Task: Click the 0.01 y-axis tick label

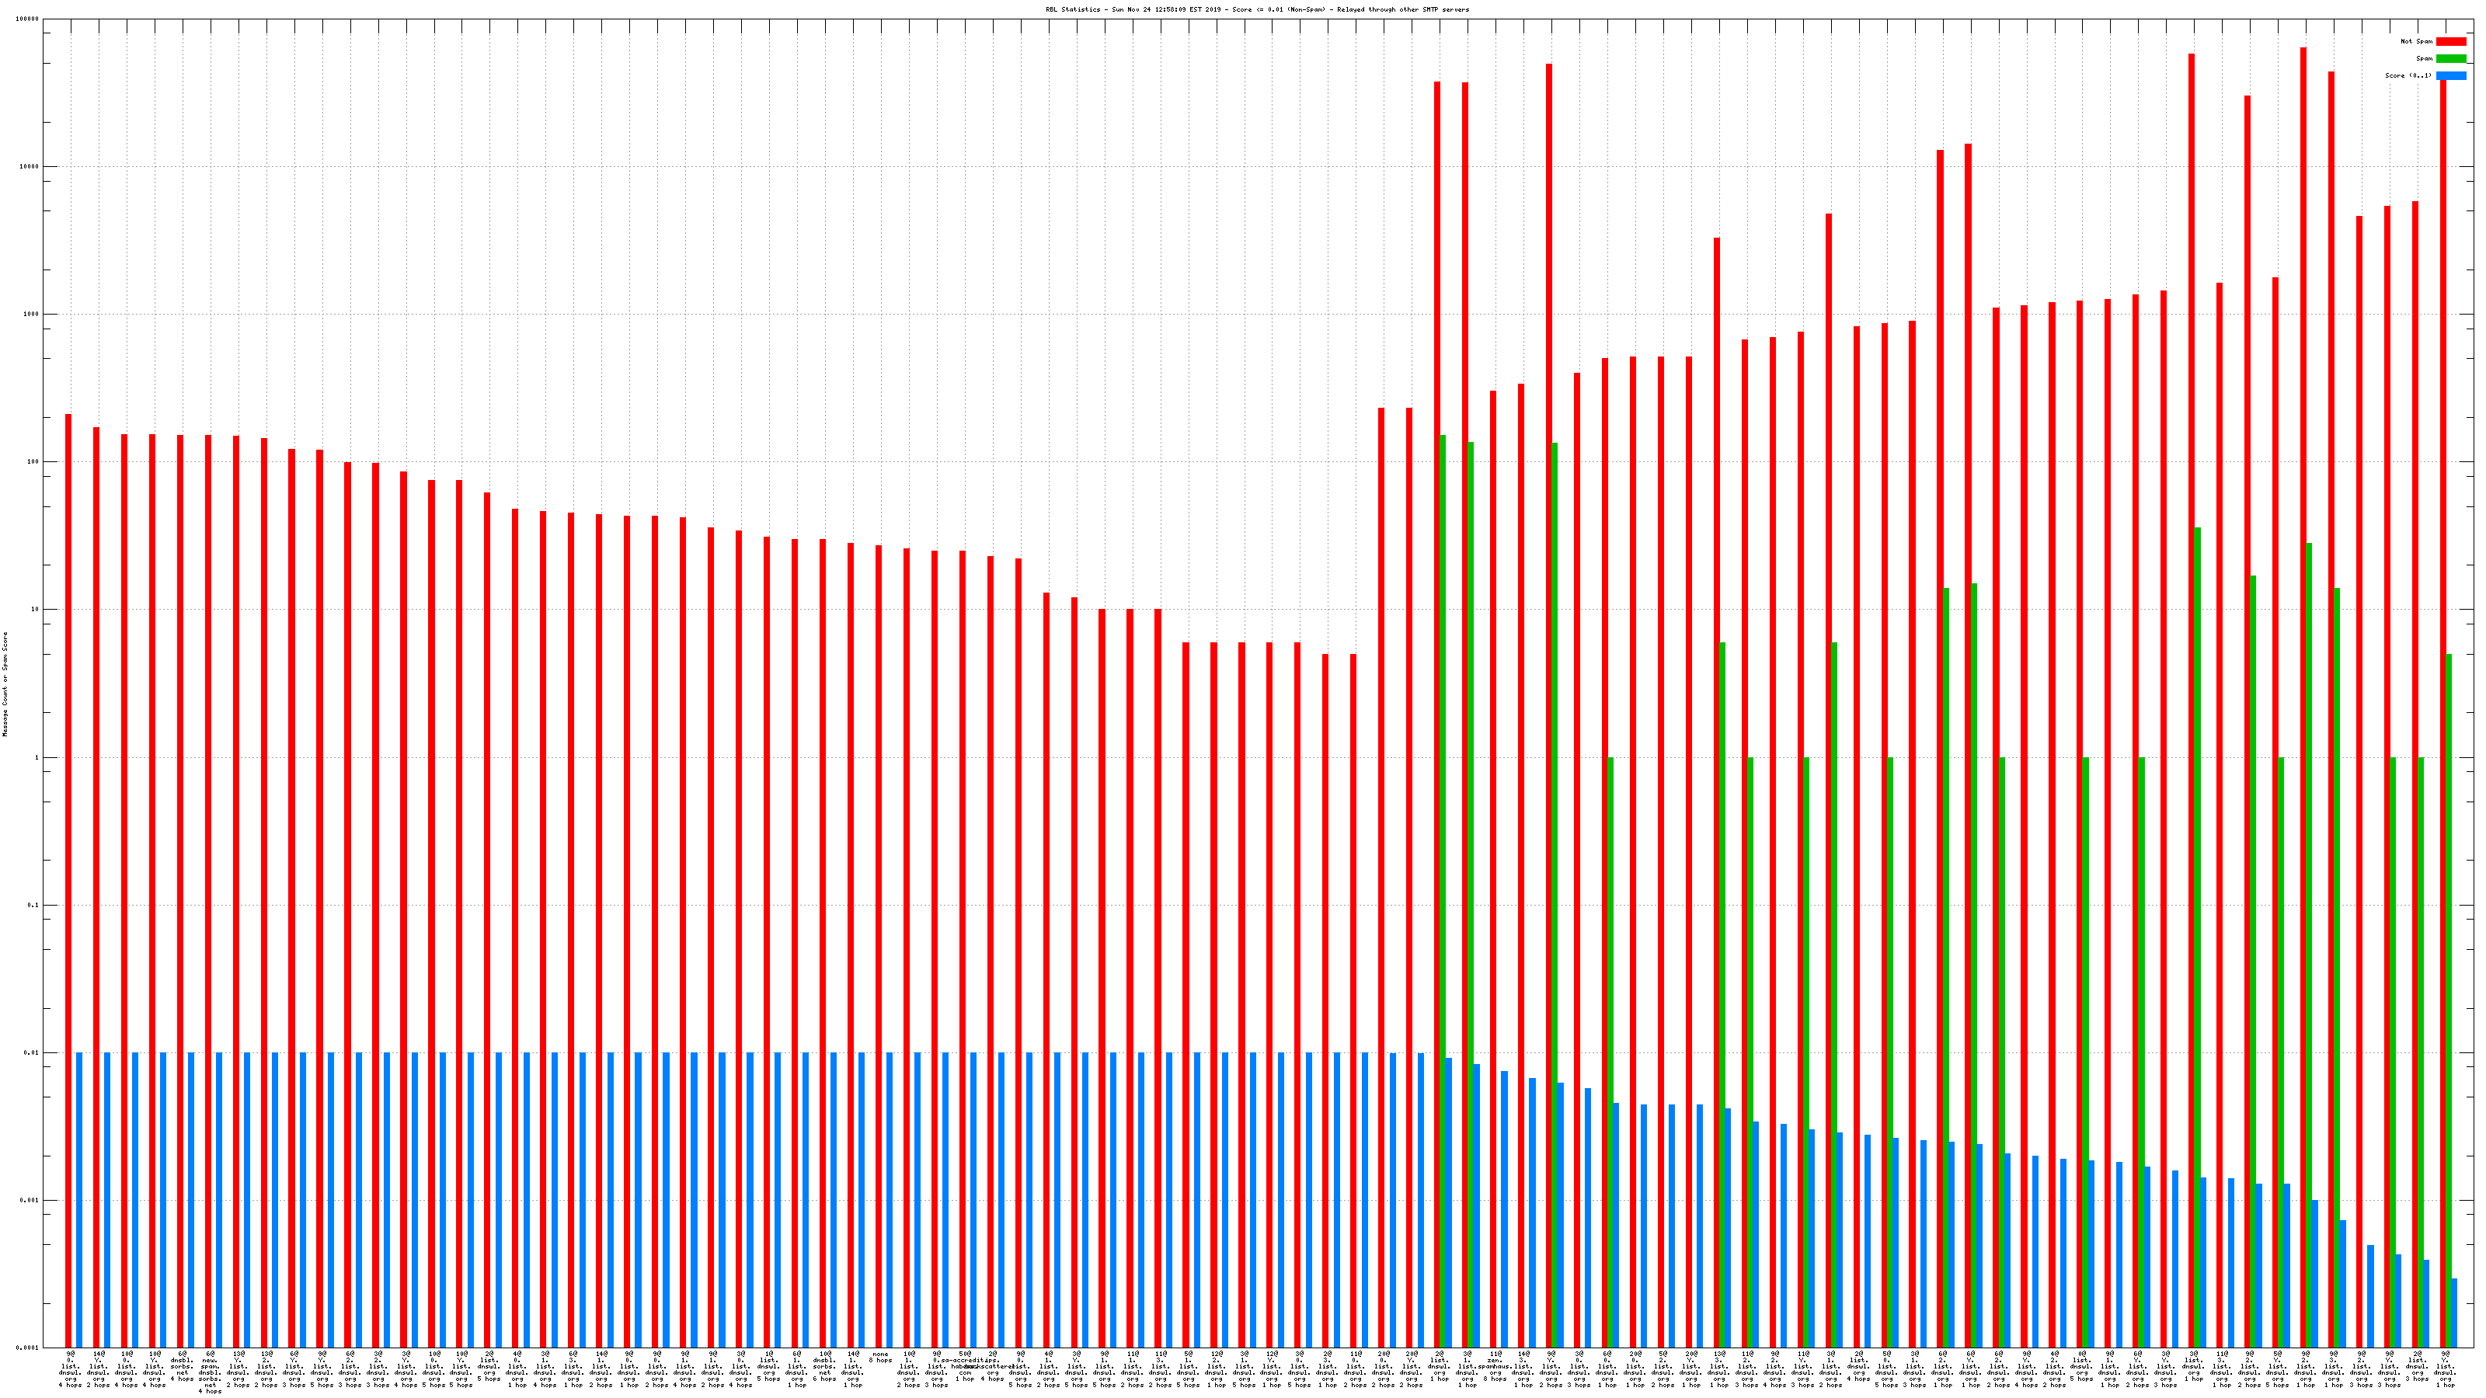Action: point(31,1052)
